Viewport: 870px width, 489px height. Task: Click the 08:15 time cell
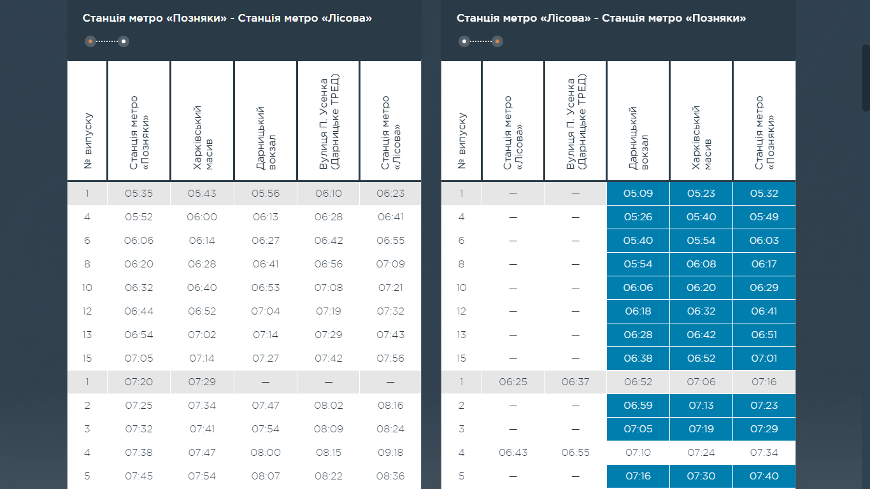pyautogui.click(x=328, y=453)
